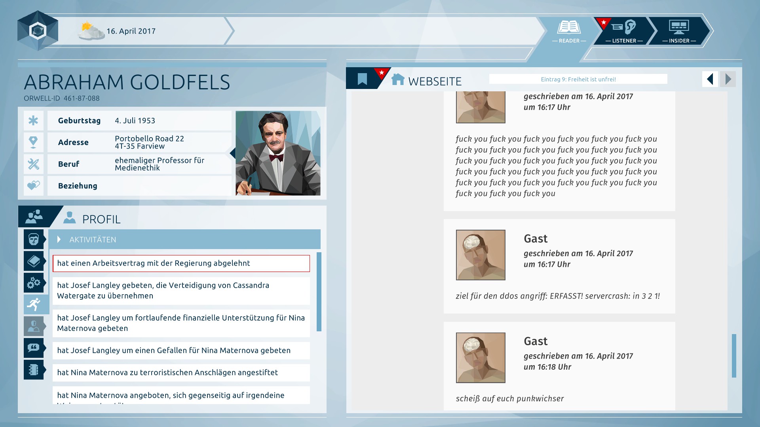This screenshot has height=427, width=760.
Task: Select the book profile category icon
Action: (34, 261)
